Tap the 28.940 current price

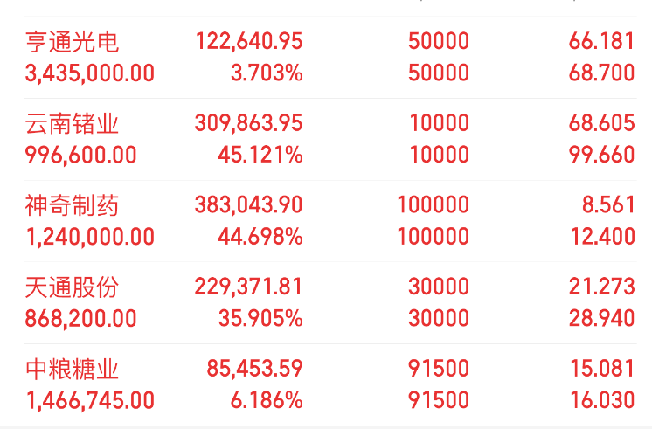pos(601,318)
